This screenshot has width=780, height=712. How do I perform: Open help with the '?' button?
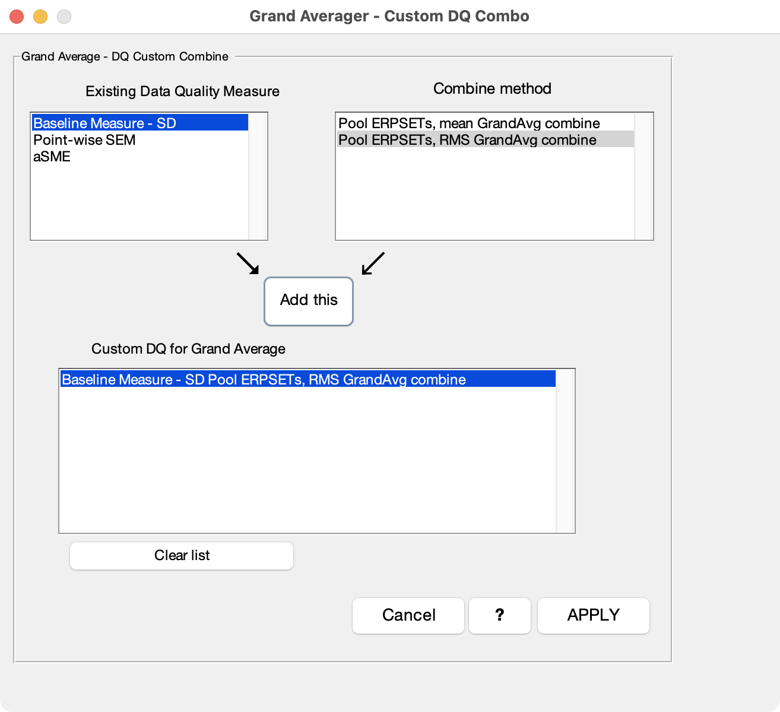[x=500, y=615]
